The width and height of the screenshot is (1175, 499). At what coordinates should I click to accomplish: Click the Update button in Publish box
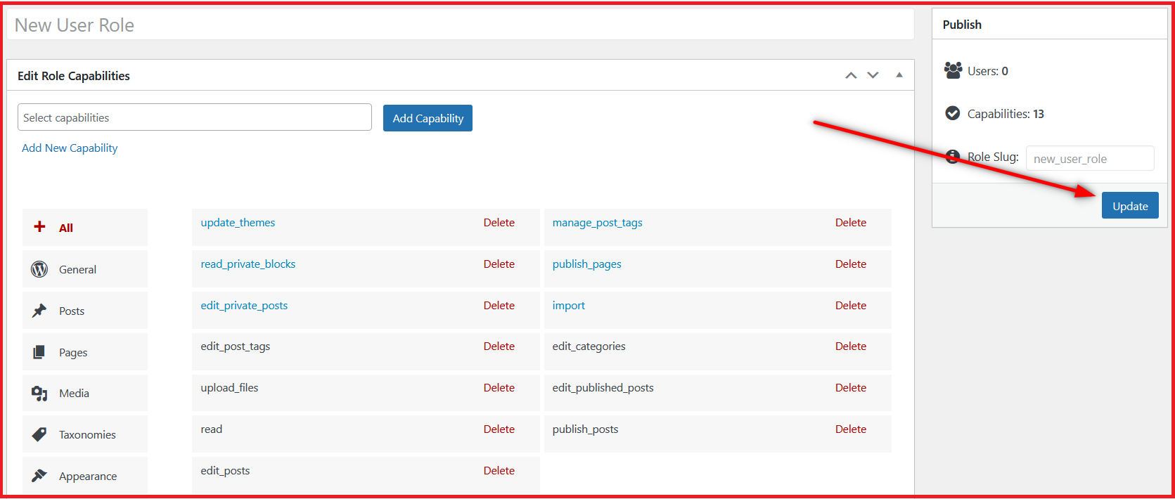coord(1129,206)
